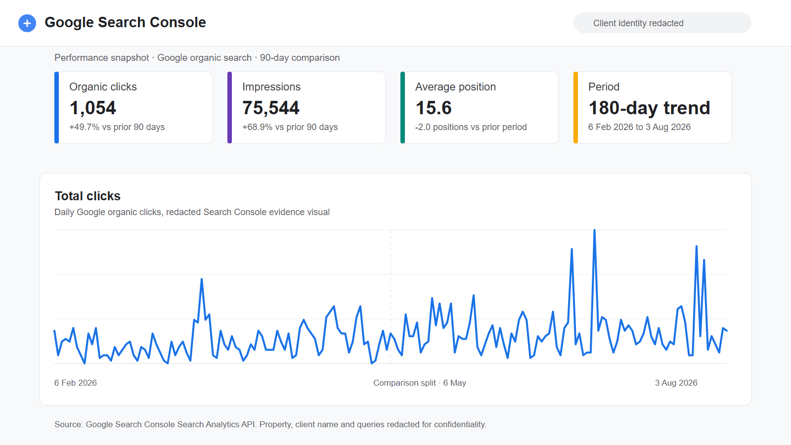Click the 1,054 organic clicks value
The height and width of the screenshot is (445, 791).
click(93, 108)
